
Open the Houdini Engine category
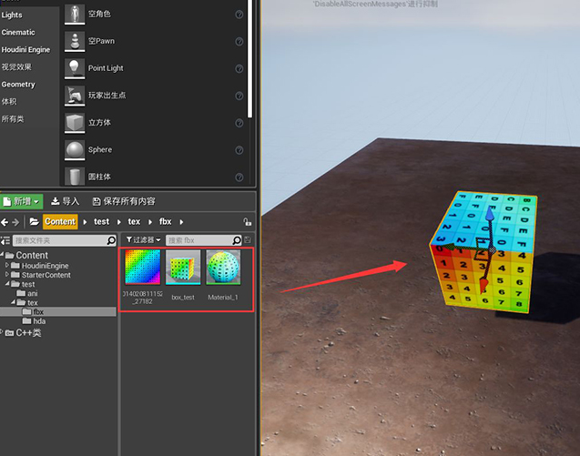[25, 49]
